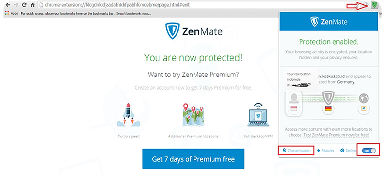
Task: Click the browser forward arrow
Action: 16,5
